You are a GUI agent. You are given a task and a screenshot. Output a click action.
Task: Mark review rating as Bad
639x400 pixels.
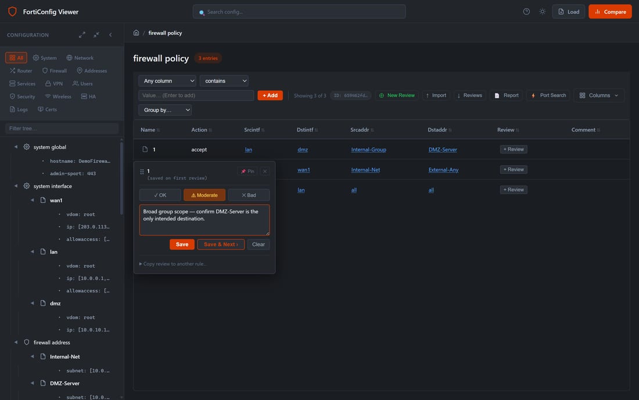coord(249,195)
